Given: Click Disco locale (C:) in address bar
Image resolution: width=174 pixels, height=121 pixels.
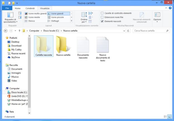Looking at the screenshot, I should [51, 31].
